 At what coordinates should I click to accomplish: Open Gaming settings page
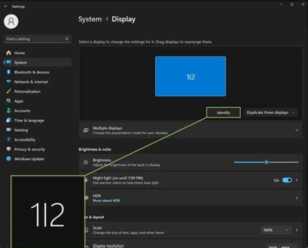37,130
